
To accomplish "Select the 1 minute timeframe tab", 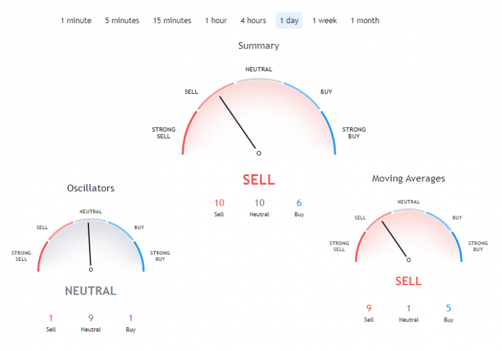I will coord(76,21).
